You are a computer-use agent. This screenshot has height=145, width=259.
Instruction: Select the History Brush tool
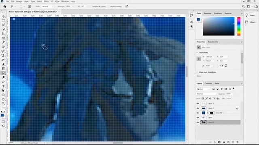click(3, 60)
